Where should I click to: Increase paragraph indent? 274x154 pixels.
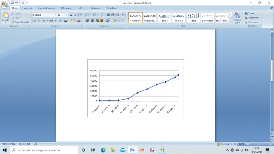pyautogui.click(x=113, y=15)
